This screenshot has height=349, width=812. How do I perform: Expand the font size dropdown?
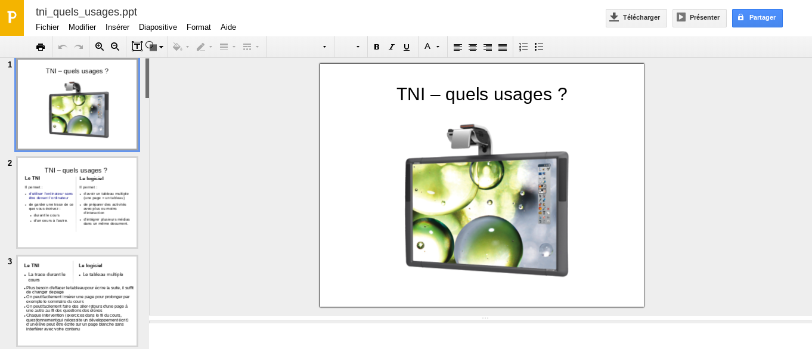(x=350, y=47)
